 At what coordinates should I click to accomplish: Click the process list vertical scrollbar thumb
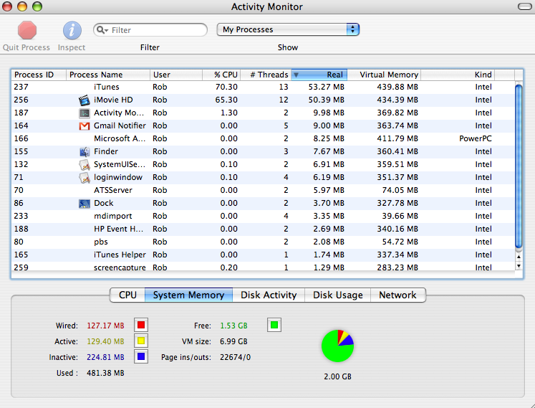[x=519, y=166]
